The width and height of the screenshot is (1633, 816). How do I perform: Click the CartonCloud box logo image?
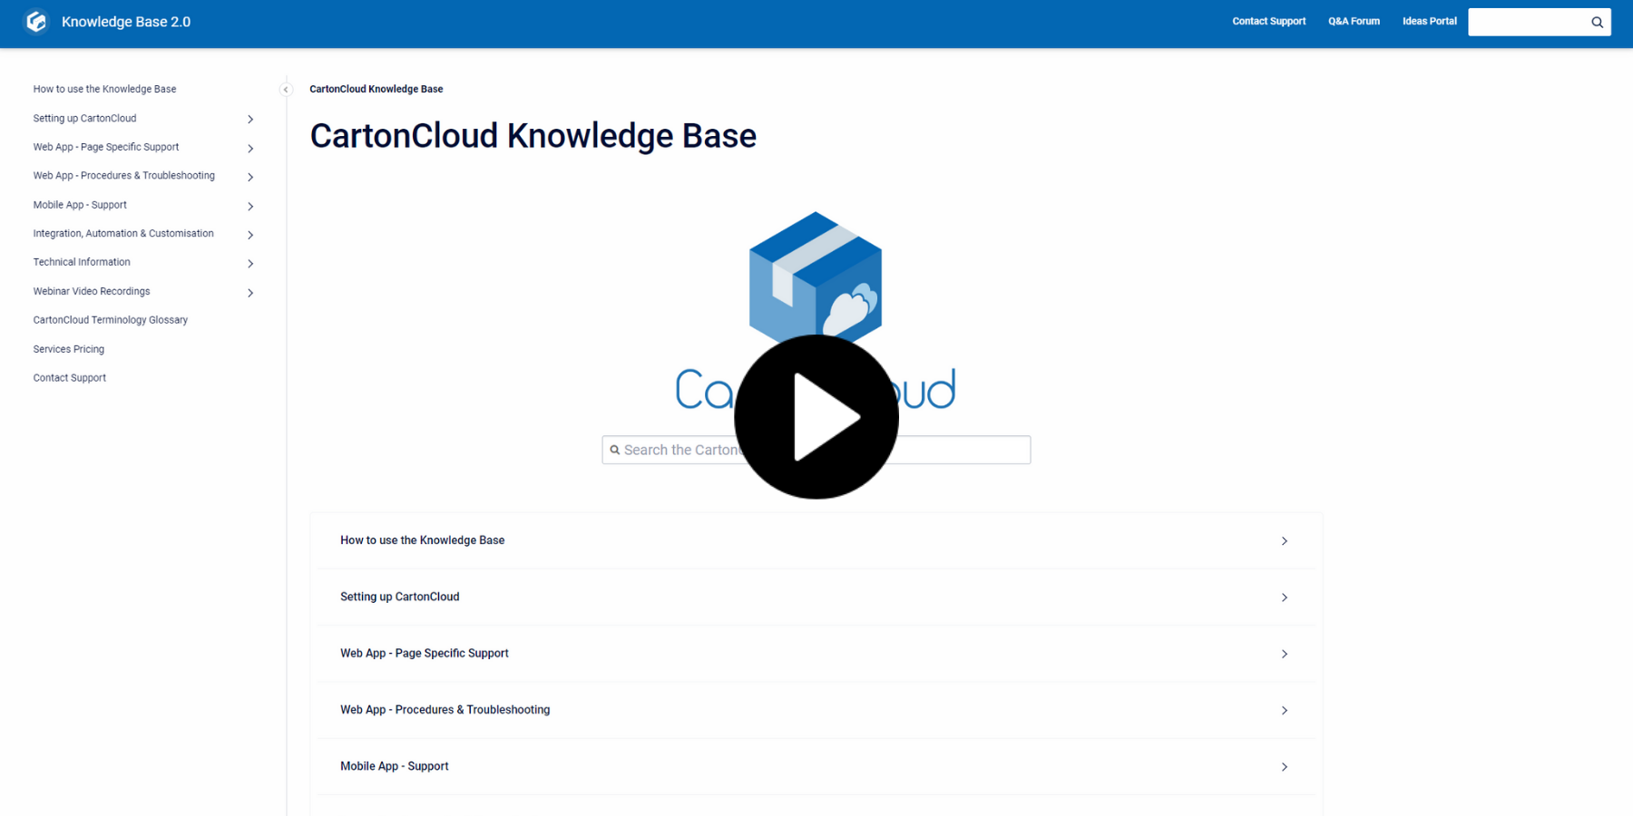click(x=816, y=281)
